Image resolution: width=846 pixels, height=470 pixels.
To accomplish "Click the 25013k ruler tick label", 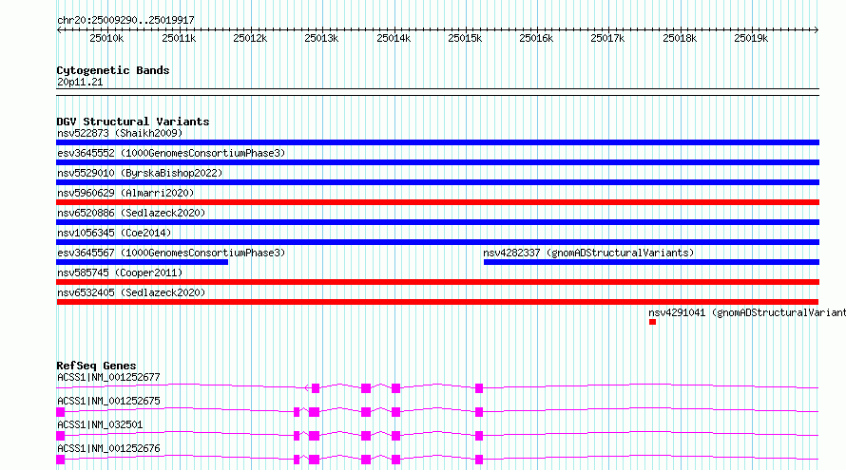I will point(321,38).
